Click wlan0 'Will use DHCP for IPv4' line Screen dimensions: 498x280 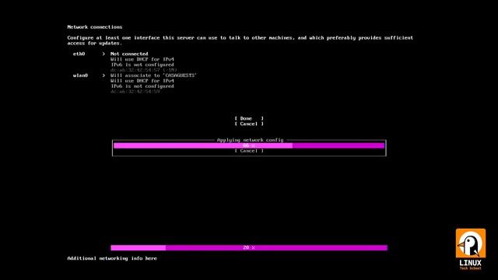[142, 81]
